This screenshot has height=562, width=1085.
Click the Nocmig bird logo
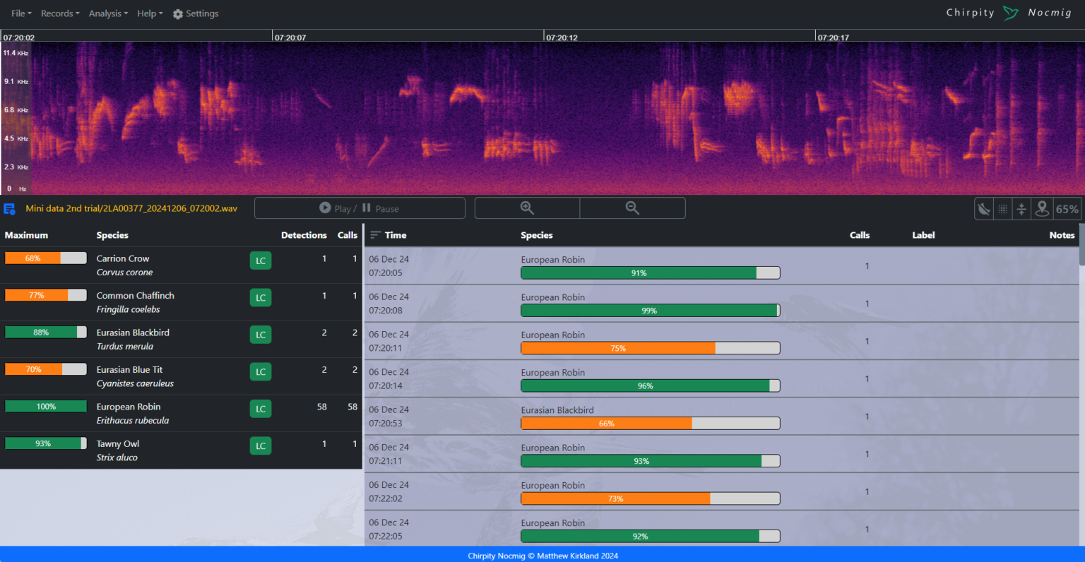coord(1010,12)
